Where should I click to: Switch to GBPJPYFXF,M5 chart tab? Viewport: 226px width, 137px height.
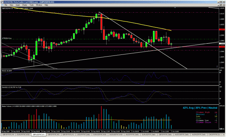pos(54,134)
